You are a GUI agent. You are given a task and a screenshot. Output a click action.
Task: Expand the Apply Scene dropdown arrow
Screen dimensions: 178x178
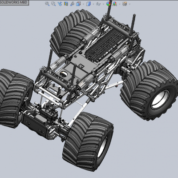click(x=119, y=4)
